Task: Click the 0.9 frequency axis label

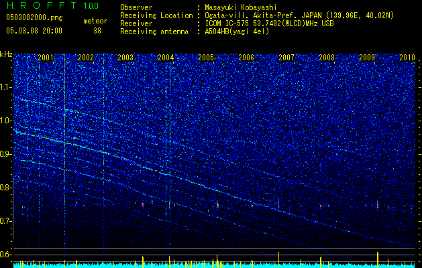Action: coord(5,154)
